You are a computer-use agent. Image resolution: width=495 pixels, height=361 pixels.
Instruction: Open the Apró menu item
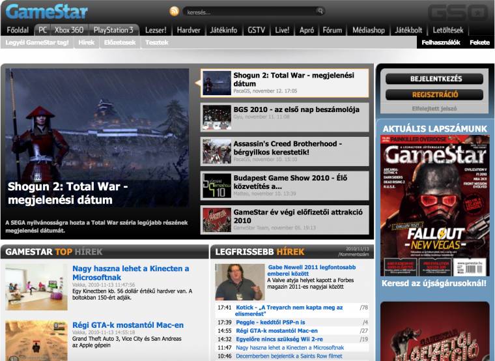[307, 30]
